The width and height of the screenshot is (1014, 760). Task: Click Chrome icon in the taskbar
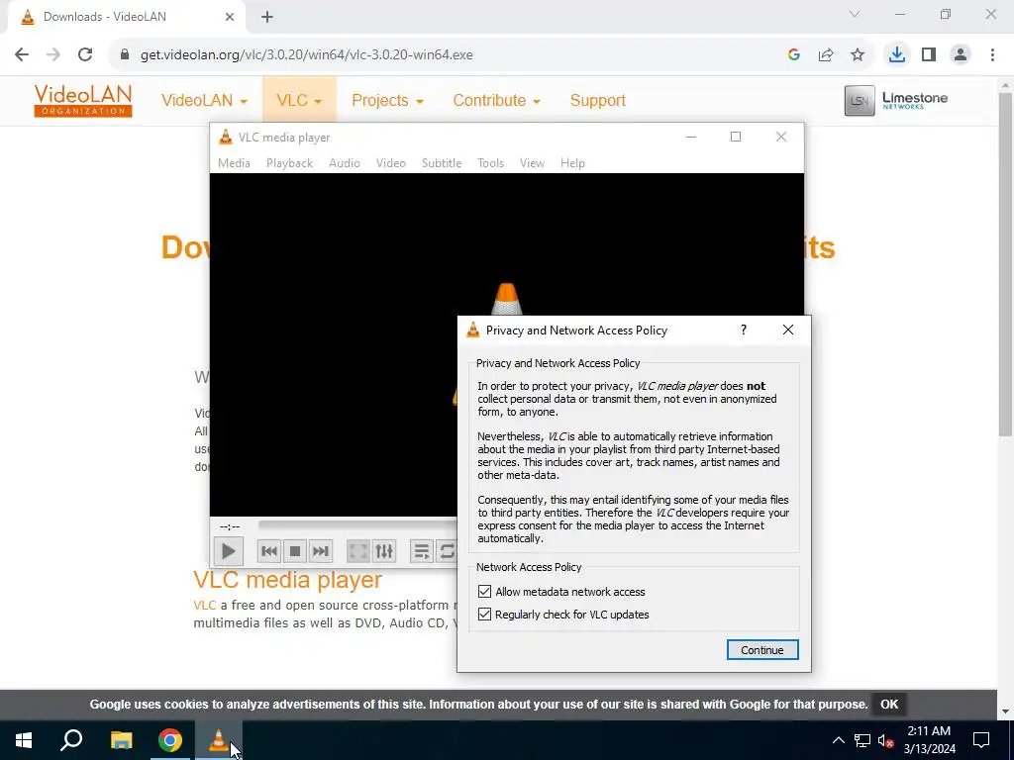coord(170,740)
